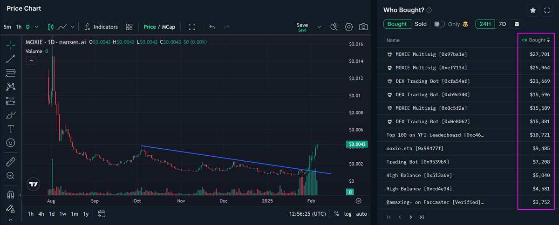The height and width of the screenshot is (225, 559).
Task: Jump to last page of buyers
Action: [422, 217]
